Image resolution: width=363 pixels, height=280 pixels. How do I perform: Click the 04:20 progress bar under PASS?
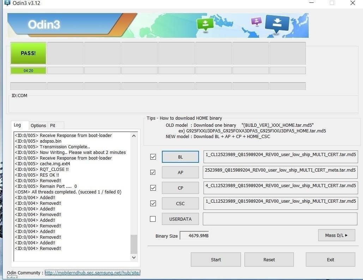coord(28,70)
